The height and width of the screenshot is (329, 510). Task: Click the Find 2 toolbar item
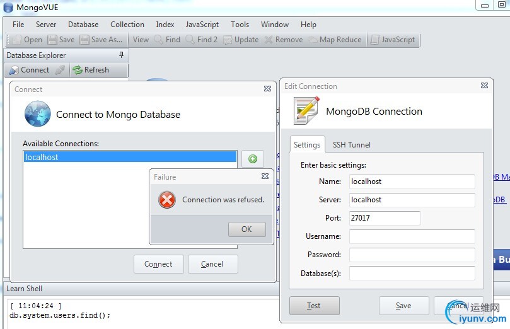pyautogui.click(x=201, y=40)
